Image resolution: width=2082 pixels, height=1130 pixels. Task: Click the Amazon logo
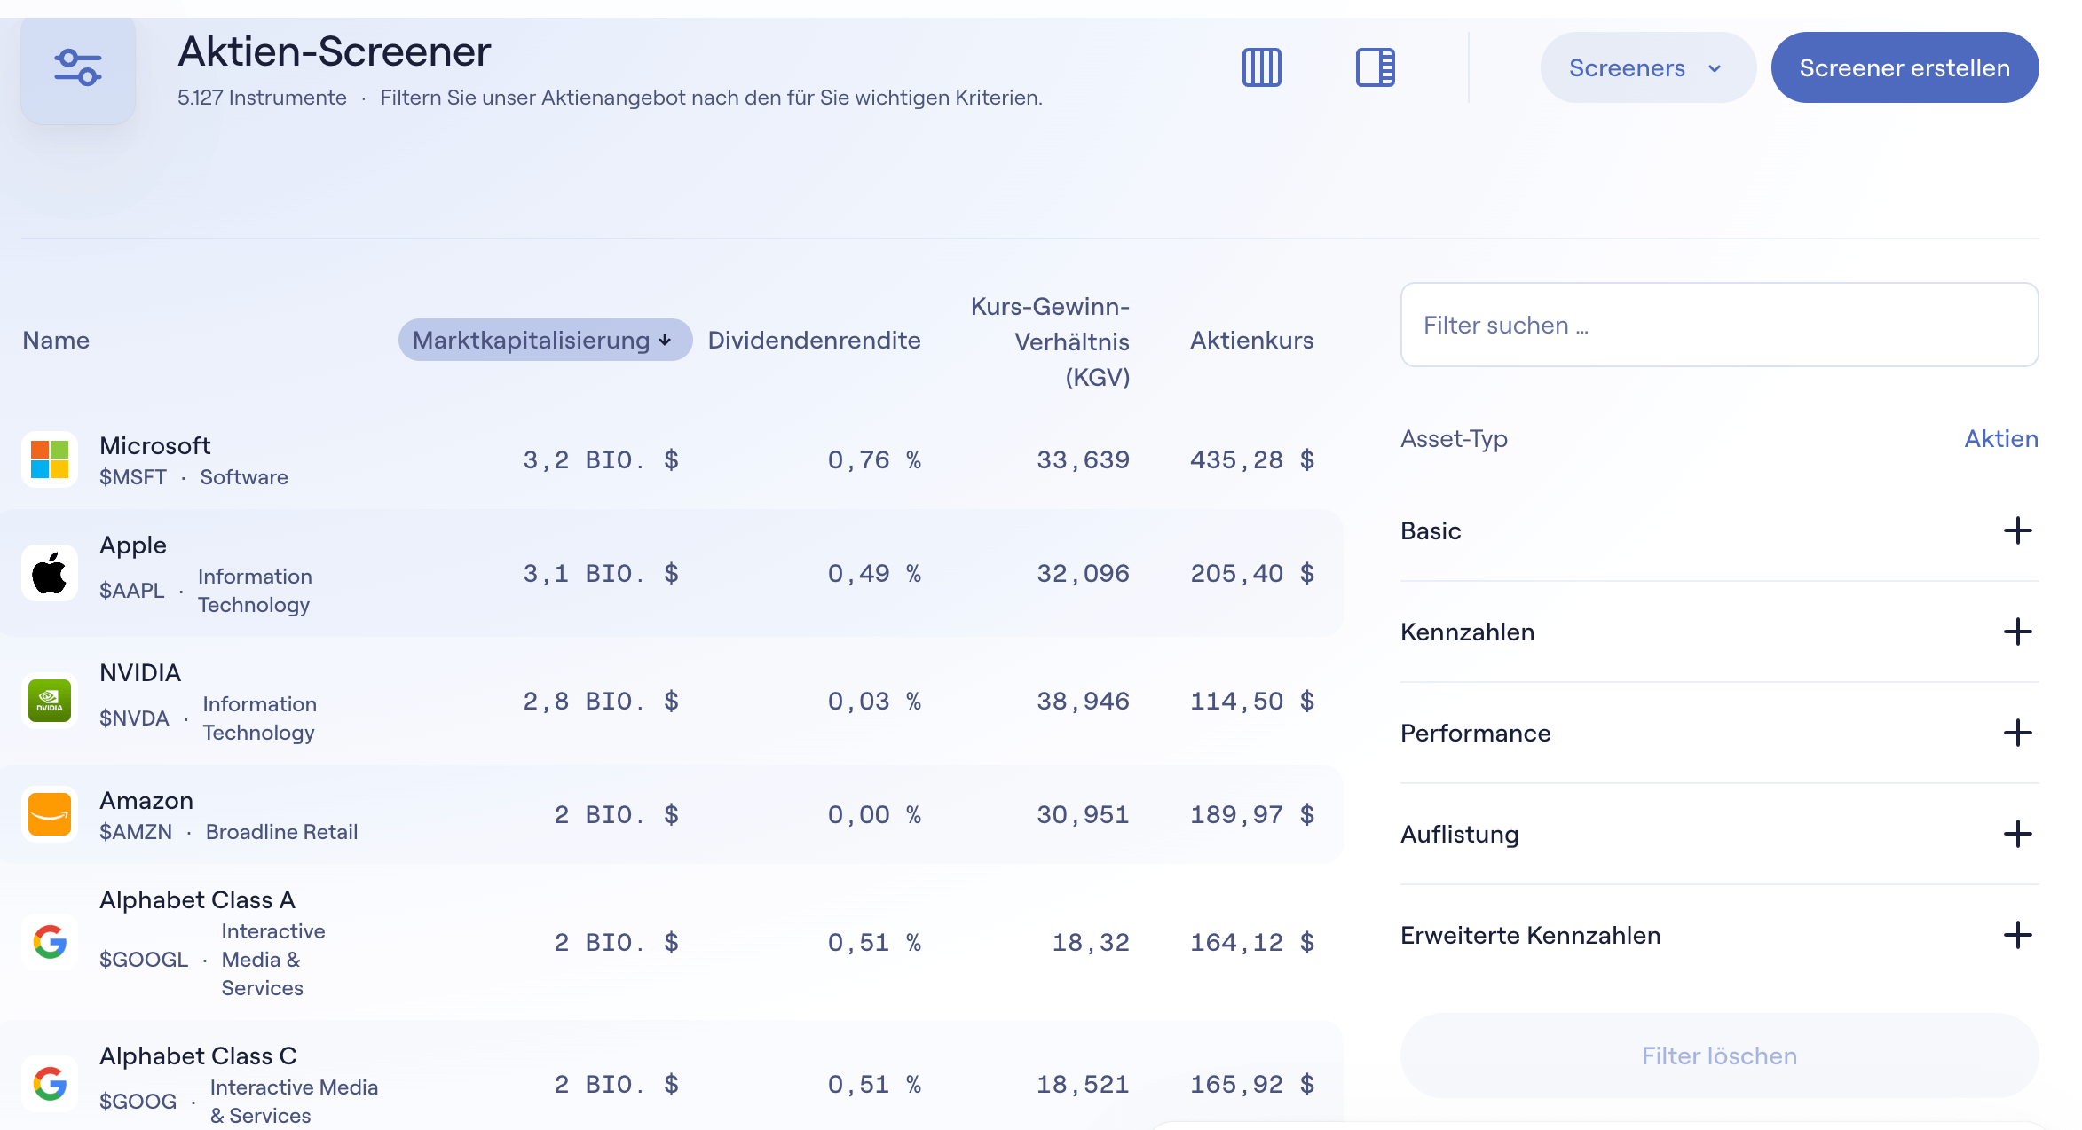pos(50,814)
